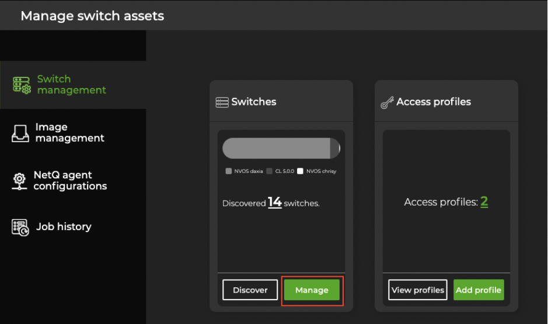Open the Switch management section label

(x=71, y=84)
